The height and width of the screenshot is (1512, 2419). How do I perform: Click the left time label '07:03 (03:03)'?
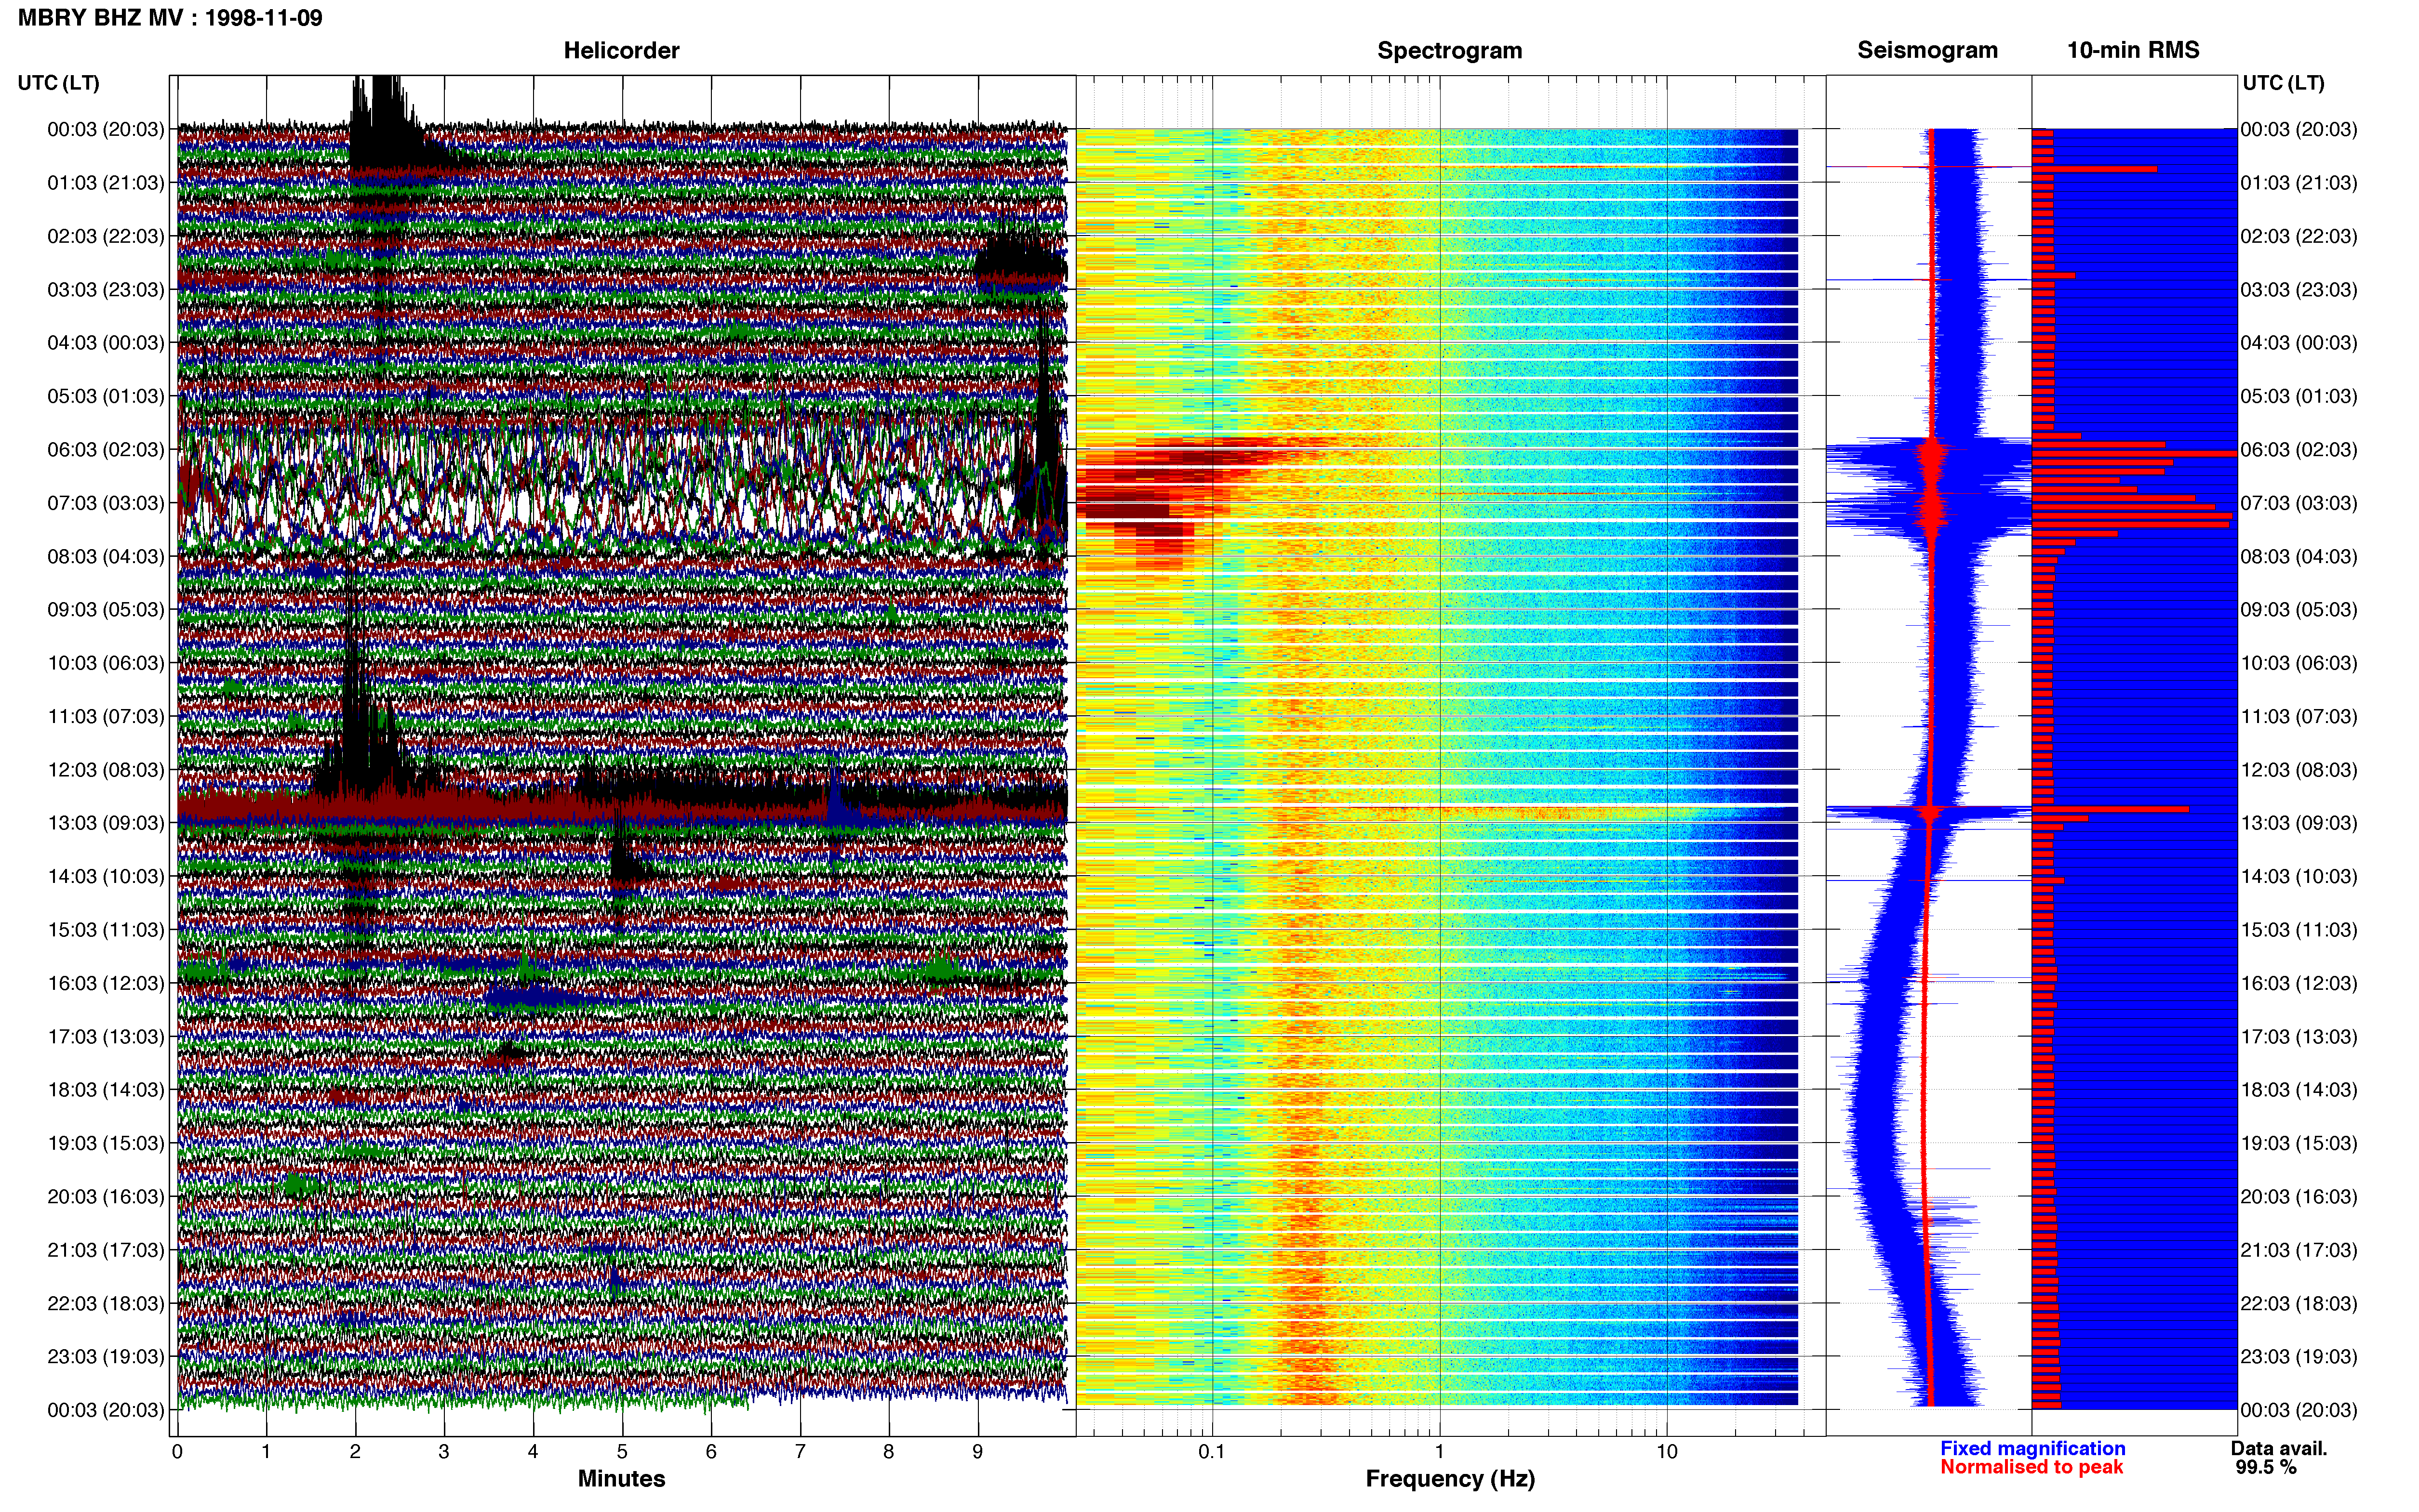106,503
